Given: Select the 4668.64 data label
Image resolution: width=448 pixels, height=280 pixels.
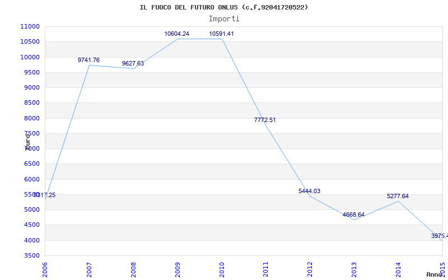Looking at the screenshot, I should point(354,214).
